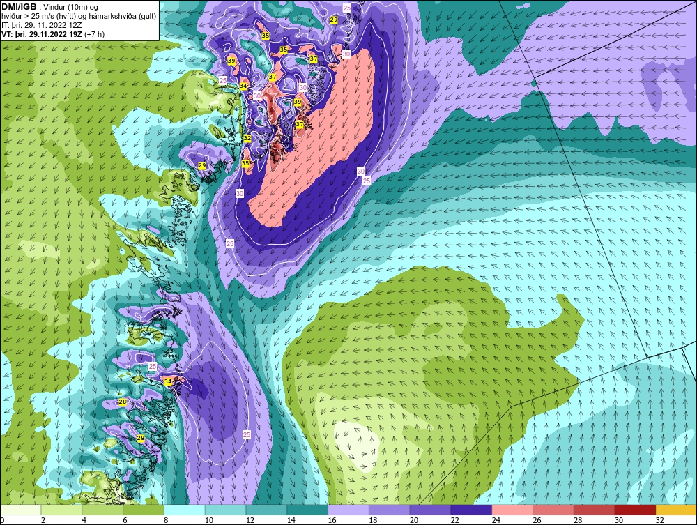This screenshot has height=525, width=697.
Task: Click the "hviður > 25 m/s (hvítt)" description line
Action: point(79,17)
